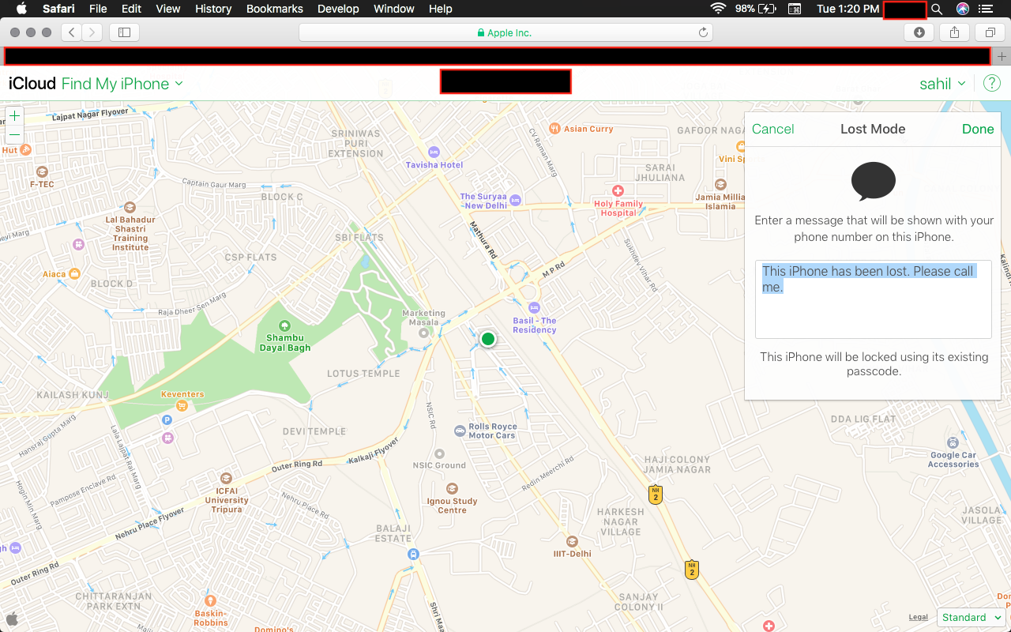Open the sahil account dropdown

942,84
